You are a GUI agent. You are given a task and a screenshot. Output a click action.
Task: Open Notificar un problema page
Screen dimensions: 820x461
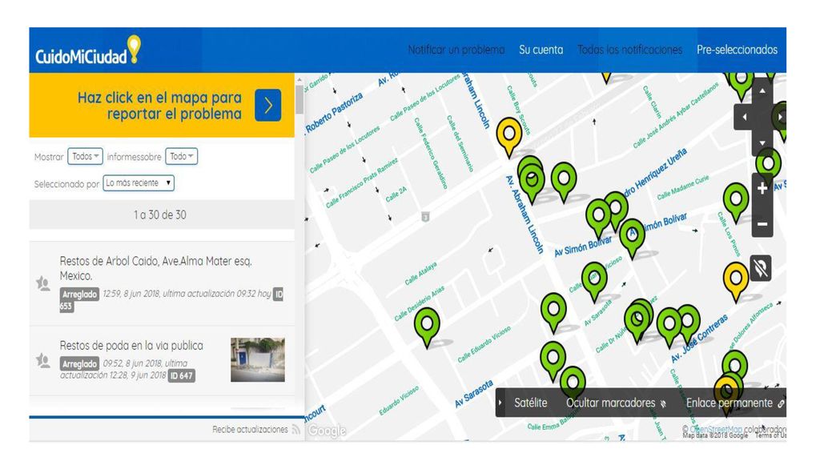pos(456,50)
